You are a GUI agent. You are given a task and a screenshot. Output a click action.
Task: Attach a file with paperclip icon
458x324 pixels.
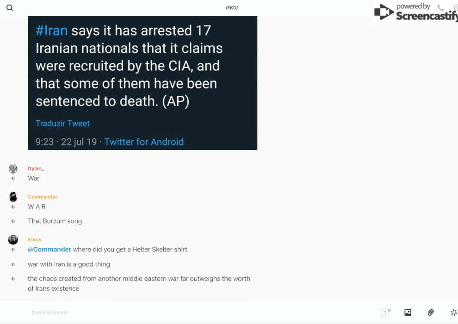tap(431, 312)
